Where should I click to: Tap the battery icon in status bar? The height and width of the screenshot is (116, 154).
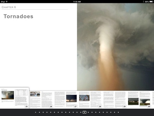coord(151,2)
